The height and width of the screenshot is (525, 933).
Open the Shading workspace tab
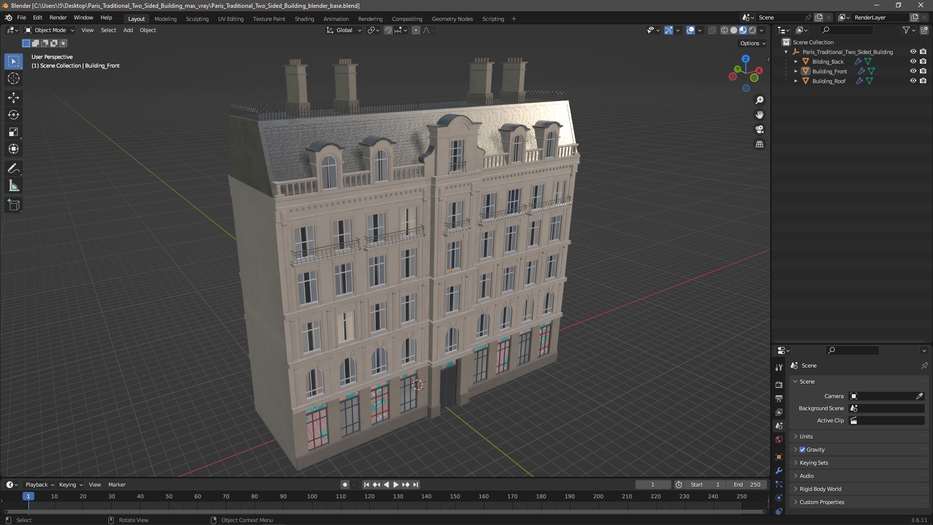click(304, 19)
